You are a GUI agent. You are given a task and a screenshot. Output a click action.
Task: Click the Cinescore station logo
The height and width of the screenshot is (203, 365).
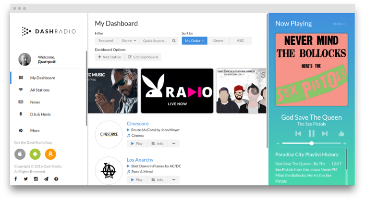(x=109, y=134)
